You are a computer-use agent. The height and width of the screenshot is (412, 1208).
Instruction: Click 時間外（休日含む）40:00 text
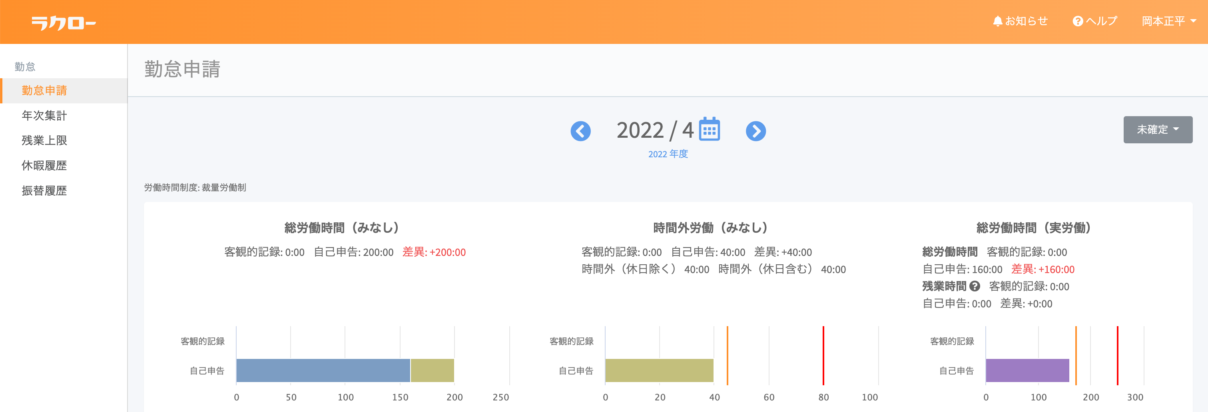[x=782, y=269]
